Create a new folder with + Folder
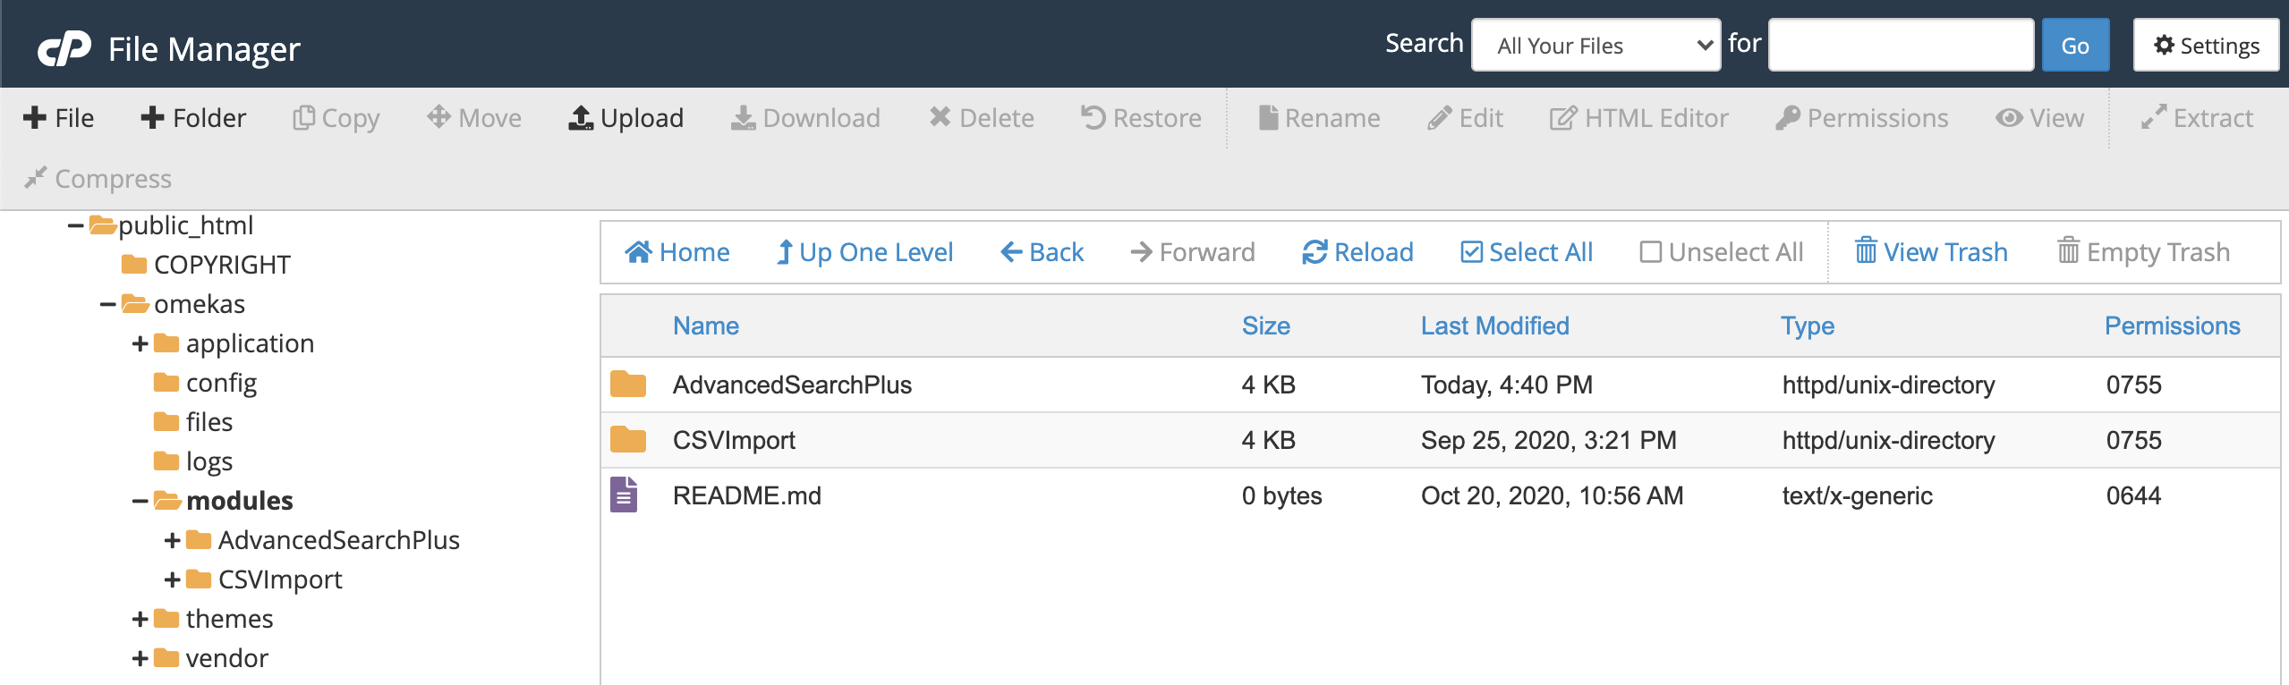 [193, 118]
